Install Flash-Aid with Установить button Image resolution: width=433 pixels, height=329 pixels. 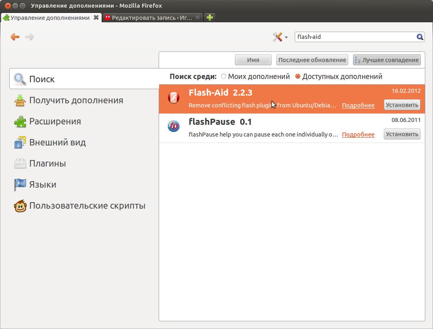(x=402, y=105)
